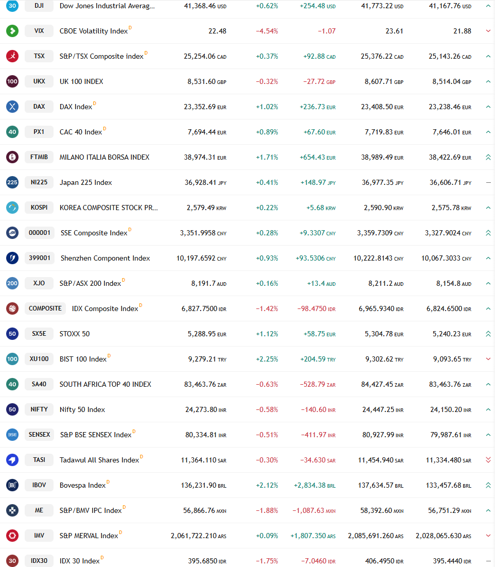Click the Shenzhen Component Index logo icon
The image size is (495, 567).
pos(12,258)
